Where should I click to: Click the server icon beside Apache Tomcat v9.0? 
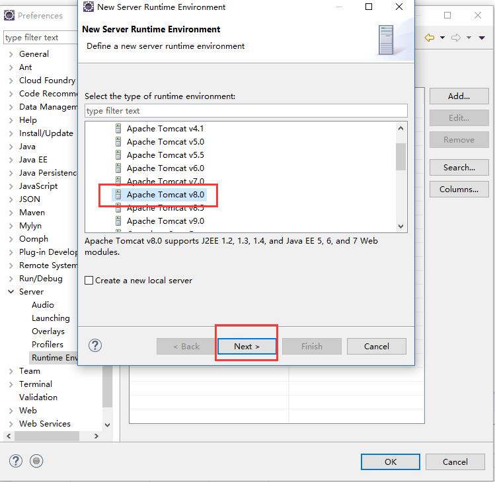pyautogui.click(x=118, y=221)
